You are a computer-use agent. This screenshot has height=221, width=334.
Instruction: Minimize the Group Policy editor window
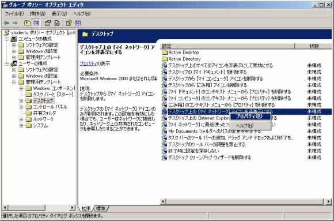tap(316, 5)
